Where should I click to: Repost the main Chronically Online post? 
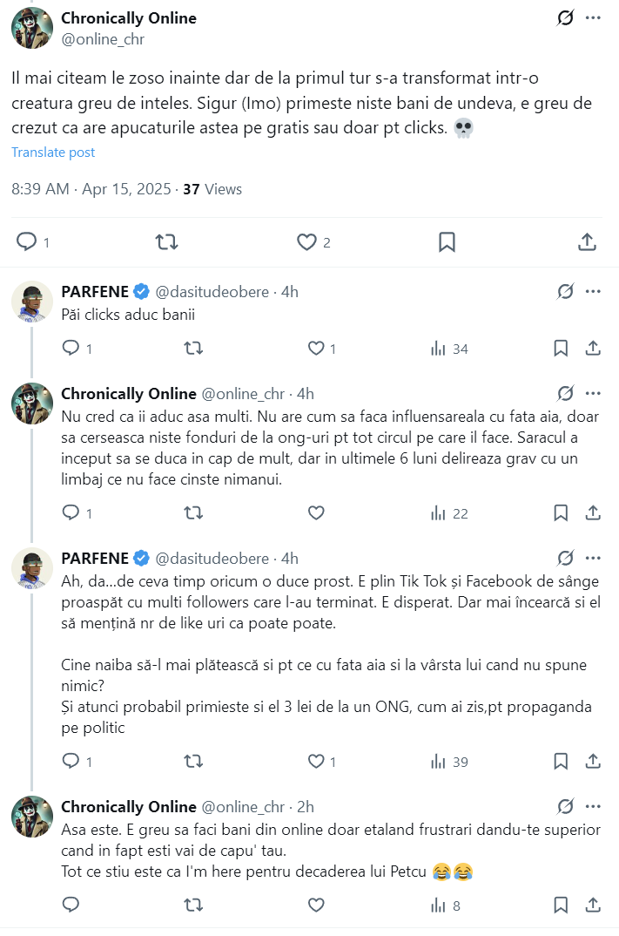coord(166,242)
